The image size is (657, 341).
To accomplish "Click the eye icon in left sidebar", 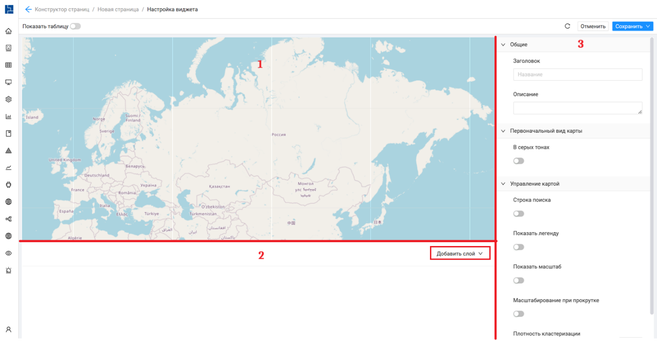I will (x=9, y=253).
